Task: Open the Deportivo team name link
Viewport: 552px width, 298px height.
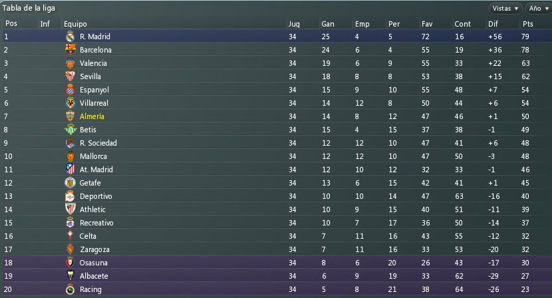Action: click(x=96, y=196)
